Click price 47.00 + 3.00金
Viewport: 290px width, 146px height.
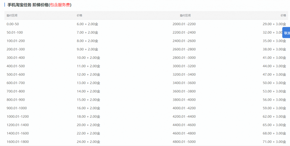pos(274,74)
